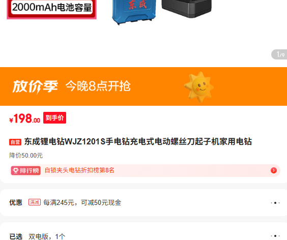This screenshot has height=240, width=287.
Task: Open the 自锁夹头电钻折扣榜第8名 ranking row
Action: click(x=145, y=170)
